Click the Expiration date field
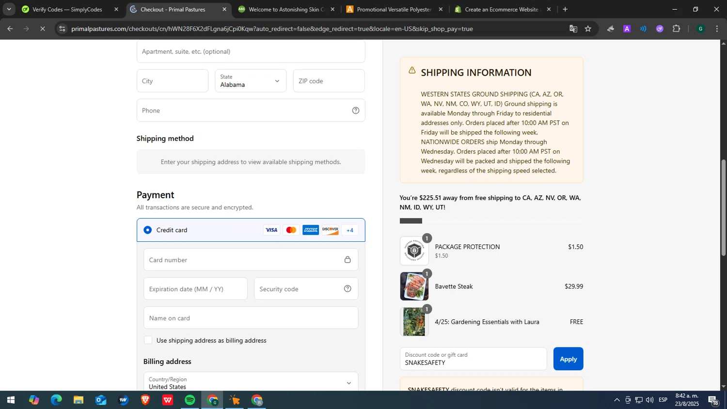 (195, 289)
